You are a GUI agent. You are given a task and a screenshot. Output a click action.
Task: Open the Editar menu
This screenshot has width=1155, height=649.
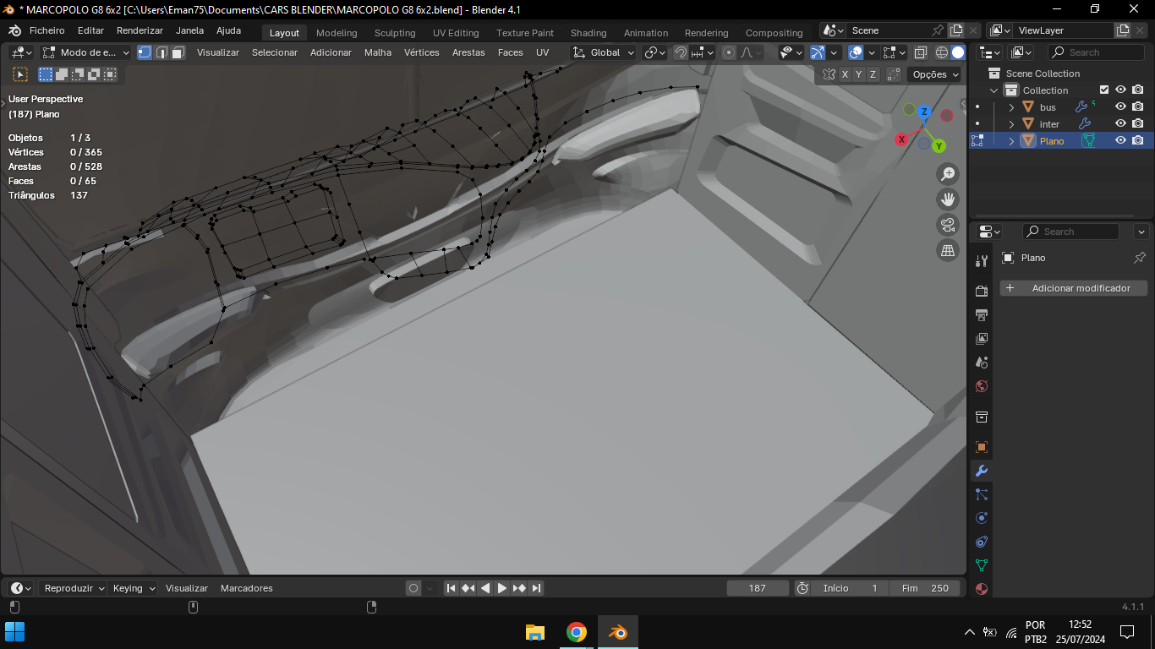(90, 30)
